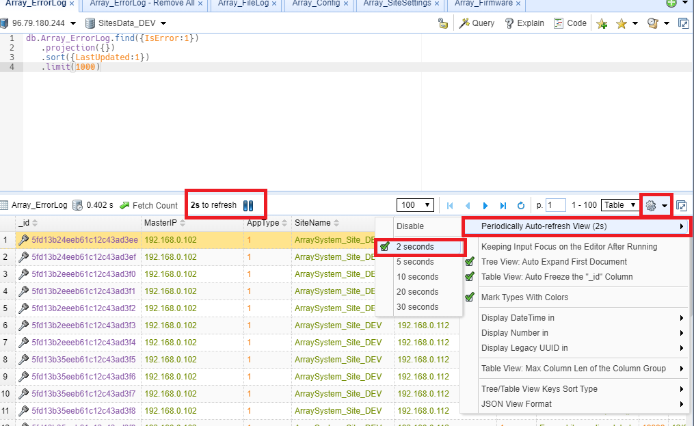Viewport: 694px width, 426px height.
Task: Toggle Mark Types With Colors
Action: pos(576,297)
